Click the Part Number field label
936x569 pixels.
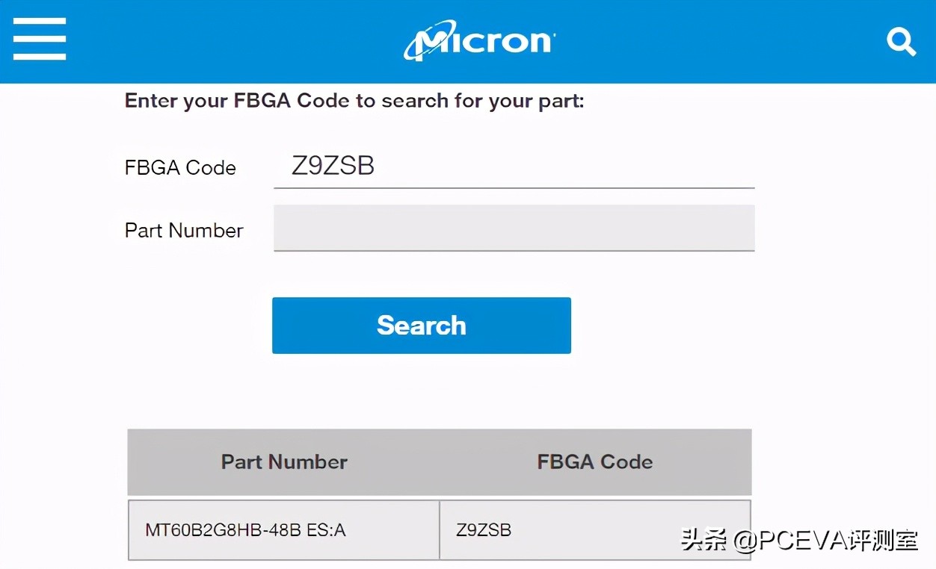[x=184, y=230]
